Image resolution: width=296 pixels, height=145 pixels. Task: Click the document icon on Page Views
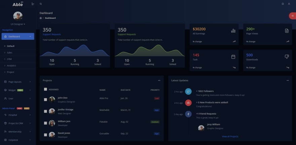coord(287,30)
